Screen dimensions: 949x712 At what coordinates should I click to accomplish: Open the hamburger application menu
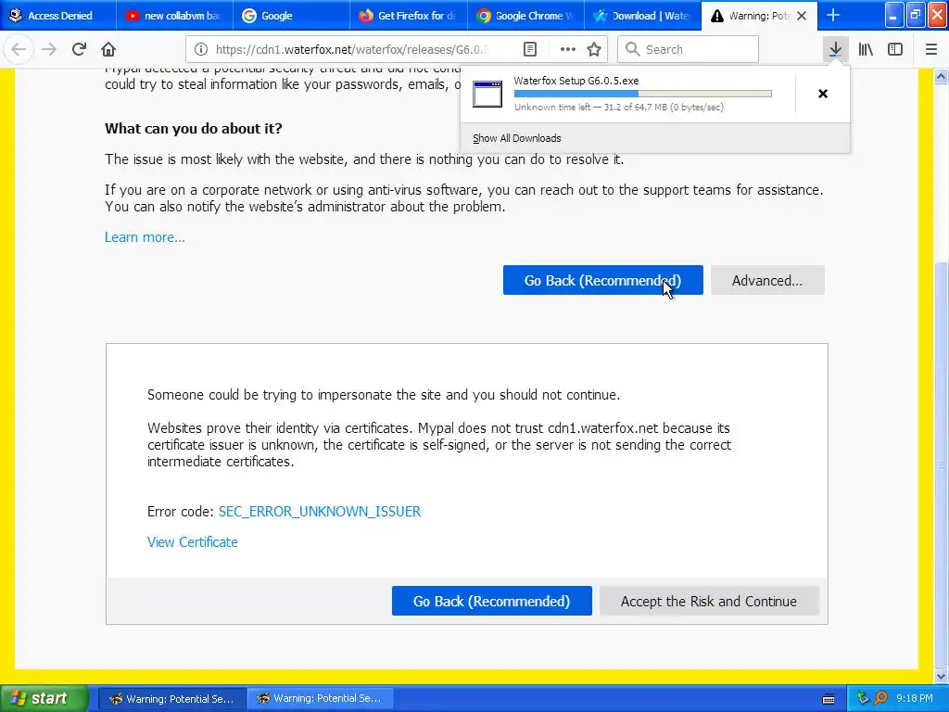[930, 49]
